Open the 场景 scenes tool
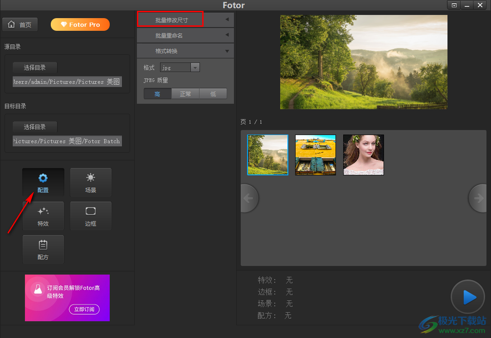The image size is (491, 338). click(91, 183)
